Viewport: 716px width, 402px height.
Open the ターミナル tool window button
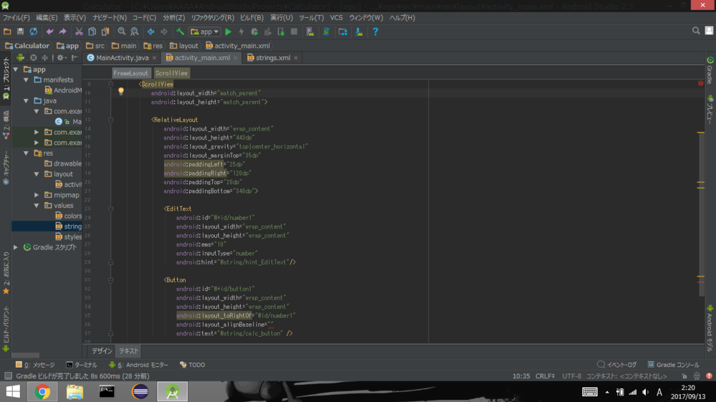point(82,365)
